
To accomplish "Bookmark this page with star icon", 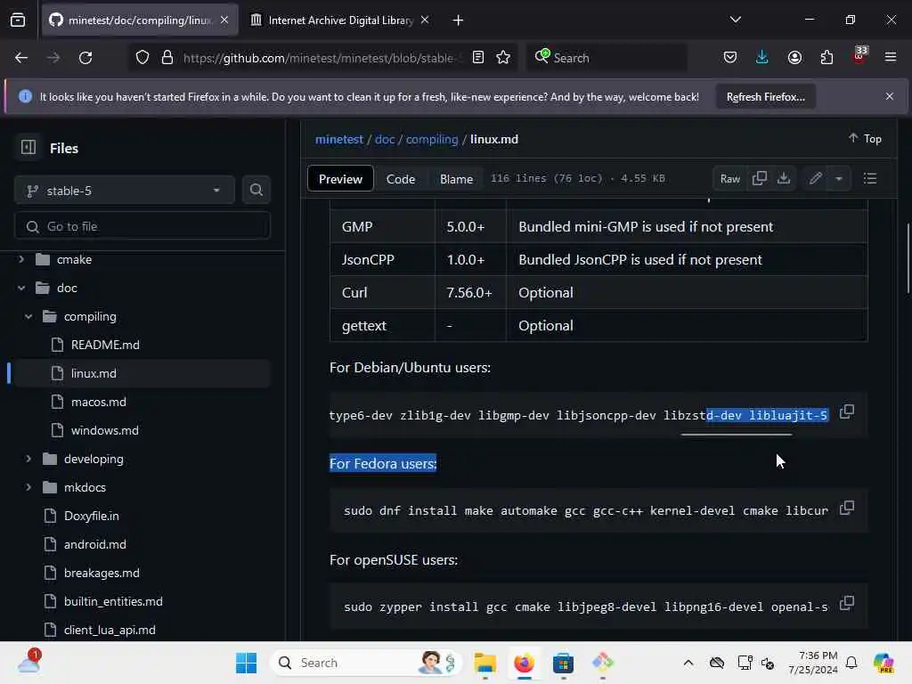I will pyautogui.click(x=503, y=57).
